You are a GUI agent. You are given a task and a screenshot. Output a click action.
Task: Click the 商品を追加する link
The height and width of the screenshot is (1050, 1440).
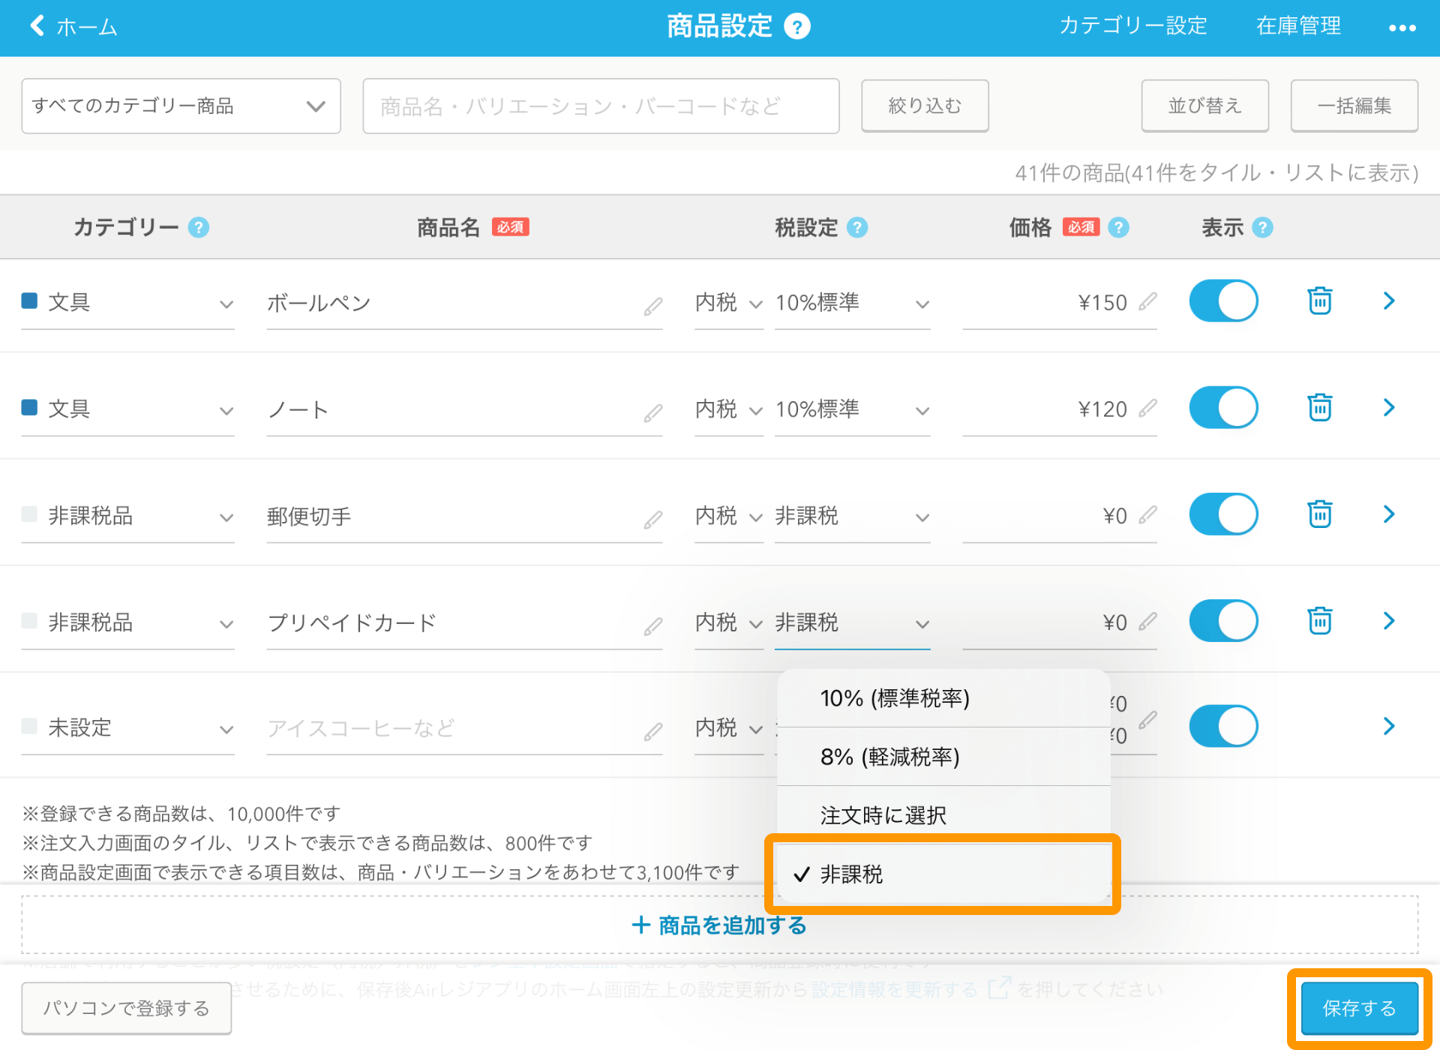point(719,925)
